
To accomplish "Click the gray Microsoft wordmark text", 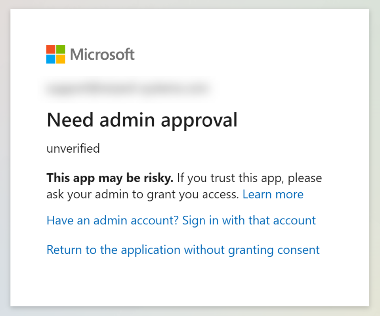I will pos(102,54).
